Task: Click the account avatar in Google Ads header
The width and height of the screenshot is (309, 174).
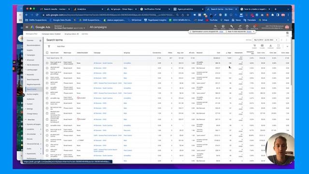Action: click(287, 27)
